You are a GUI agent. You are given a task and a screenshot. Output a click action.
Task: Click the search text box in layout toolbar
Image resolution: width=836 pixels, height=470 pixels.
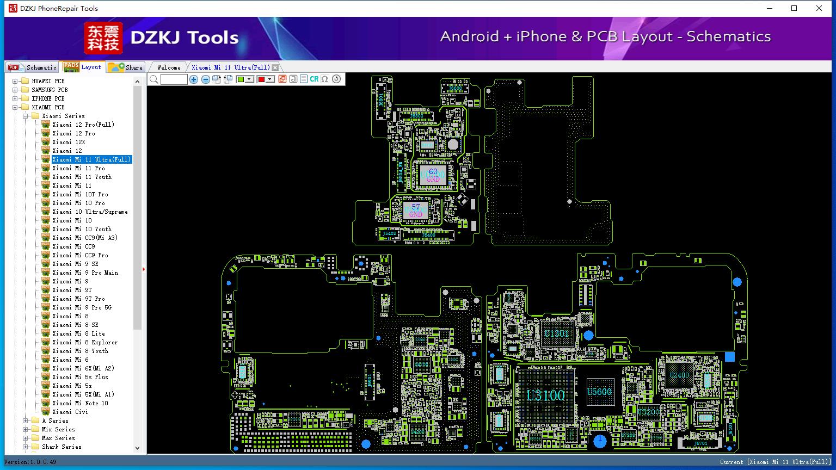pos(174,79)
